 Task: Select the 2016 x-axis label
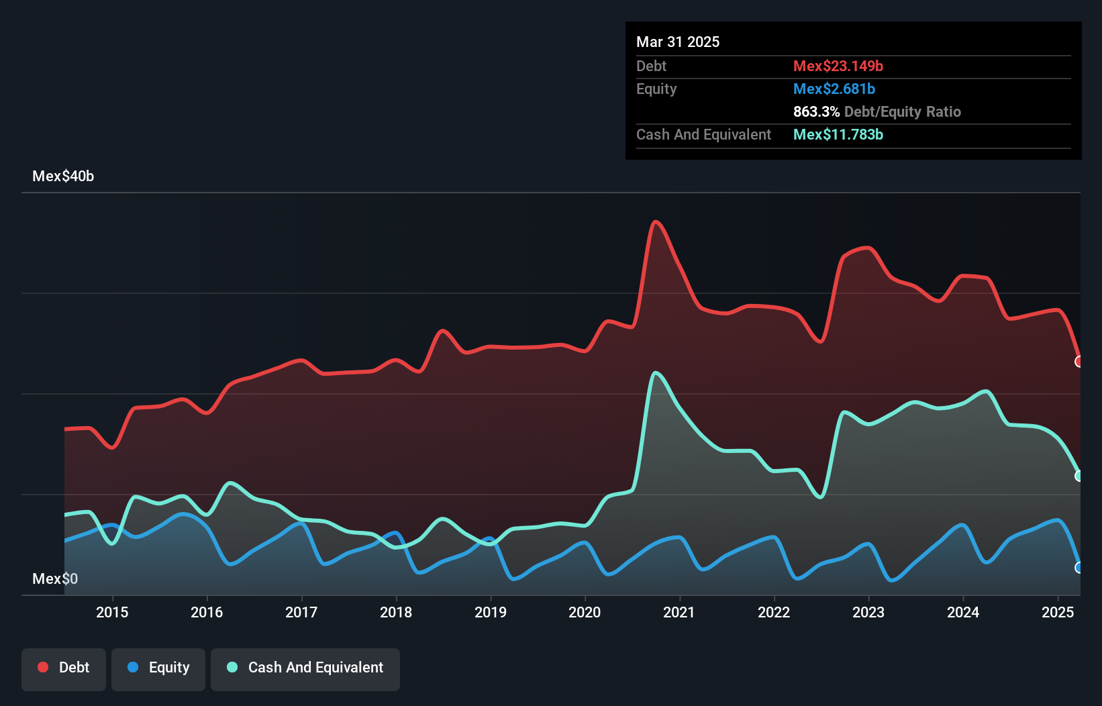[x=207, y=612]
